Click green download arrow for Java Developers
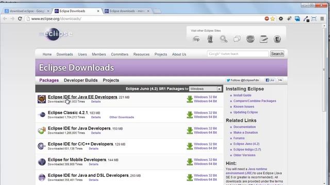The height and width of the screenshot is (185, 330). (x=190, y=131)
